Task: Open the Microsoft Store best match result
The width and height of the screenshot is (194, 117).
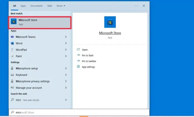Action: [x=40, y=23]
